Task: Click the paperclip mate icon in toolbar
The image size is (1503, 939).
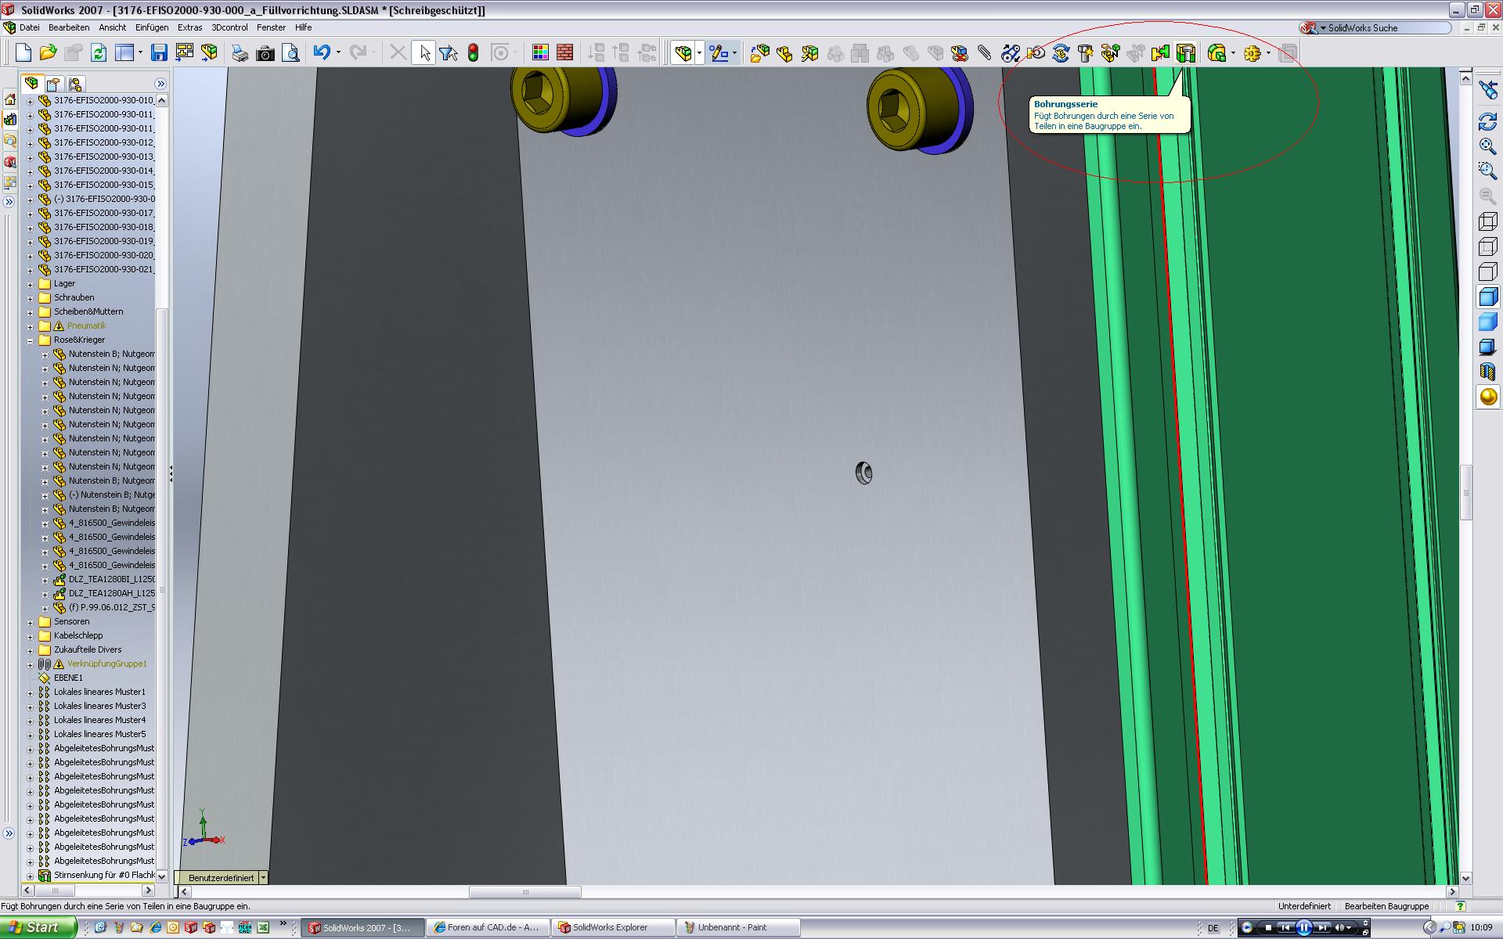Action: [x=985, y=53]
